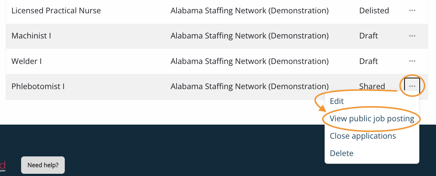Viewport: 436px width, 176px height.
Task: Open the Machinist I job row
Action: click(31, 36)
